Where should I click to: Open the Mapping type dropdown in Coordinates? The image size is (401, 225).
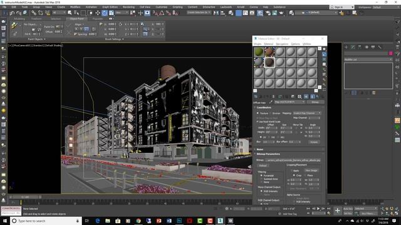pyautogui.click(x=307, y=113)
